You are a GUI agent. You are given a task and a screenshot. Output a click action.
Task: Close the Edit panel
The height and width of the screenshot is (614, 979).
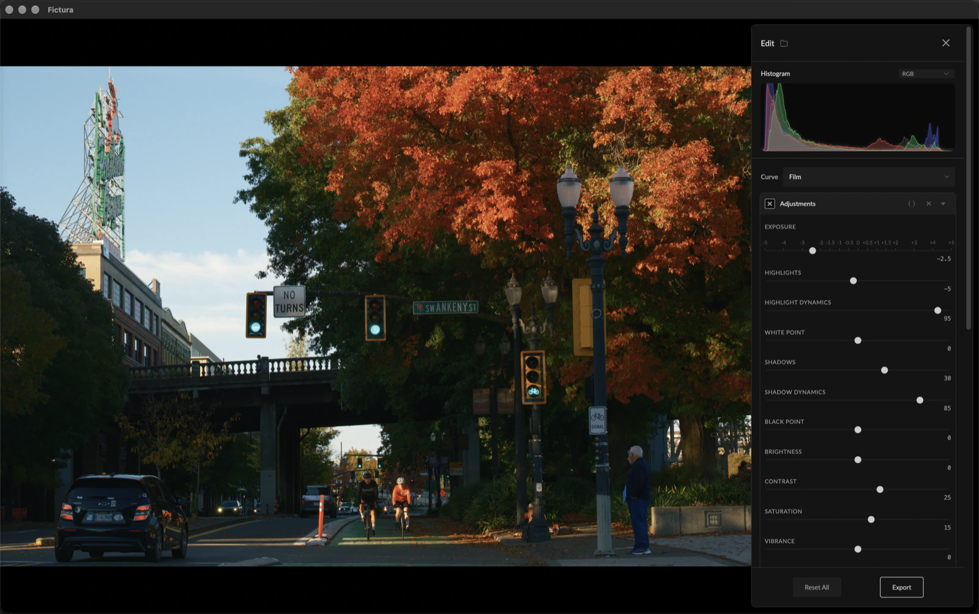click(x=946, y=43)
